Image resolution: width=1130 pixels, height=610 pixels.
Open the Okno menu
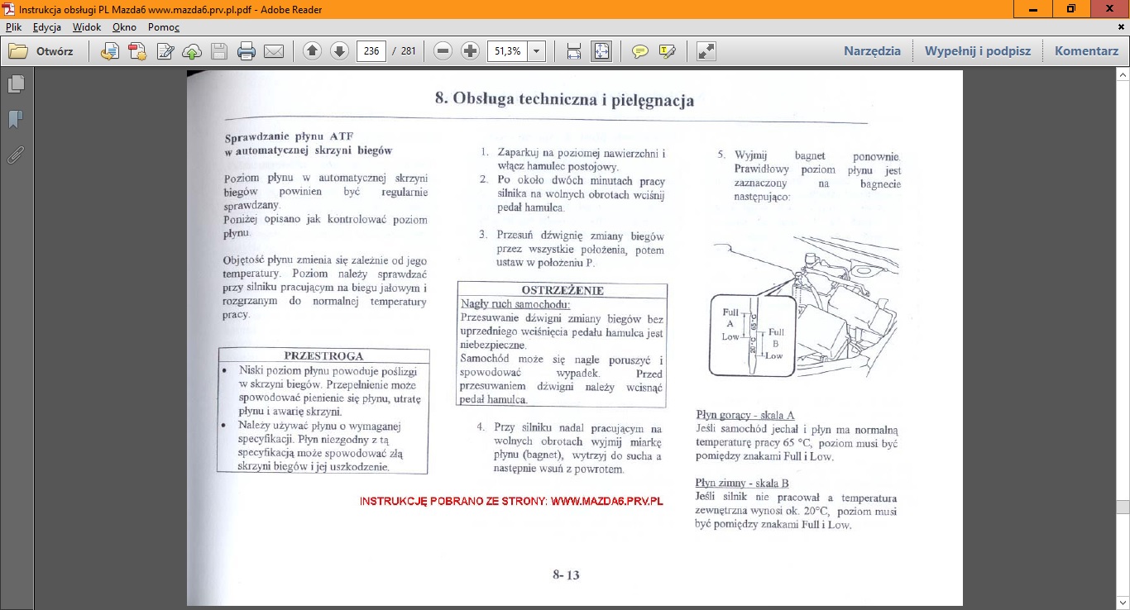[x=124, y=27]
